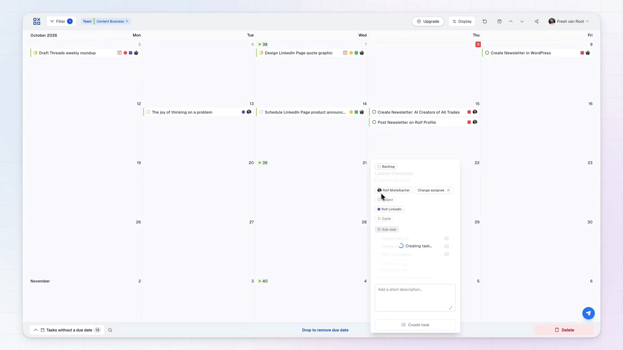
Task: Click red priority swatch on Post Newsletter task
Action: (x=469, y=122)
